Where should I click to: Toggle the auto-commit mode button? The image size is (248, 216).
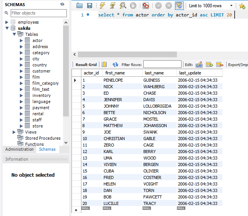point(179,6)
